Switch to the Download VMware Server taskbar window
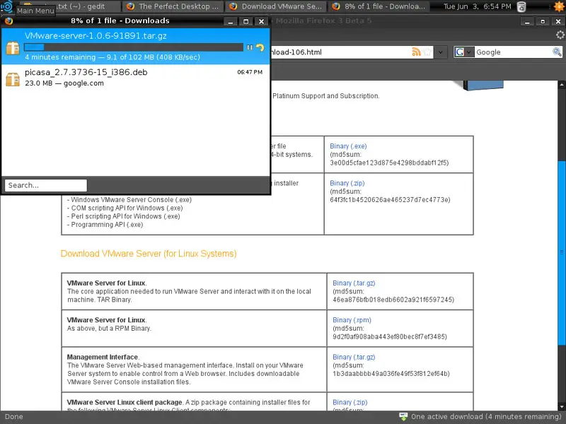The height and width of the screenshot is (424, 566). click(276, 6)
